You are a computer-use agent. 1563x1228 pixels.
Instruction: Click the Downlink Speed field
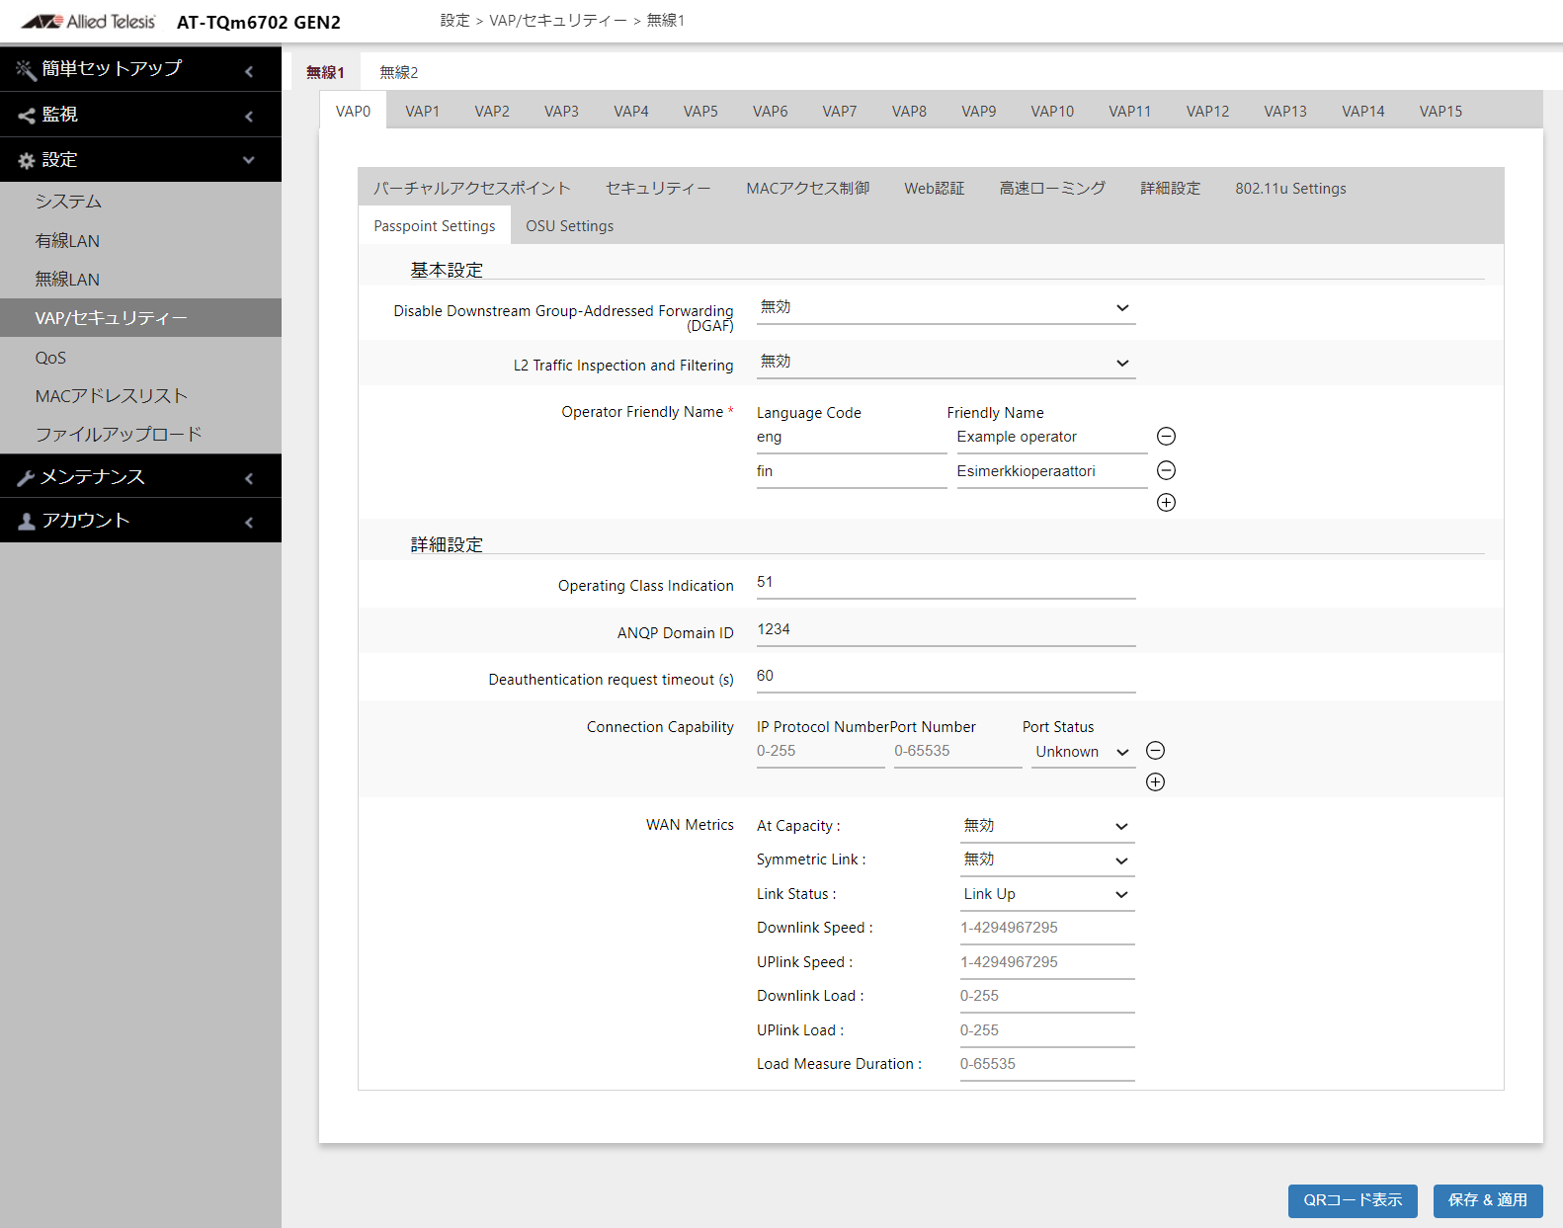click(x=1047, y=929)
